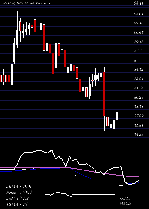Image resolution: width=149 pixels, height=209 pixels.
Task: Click the 84.72 price axis label
Action: [139, 70]
